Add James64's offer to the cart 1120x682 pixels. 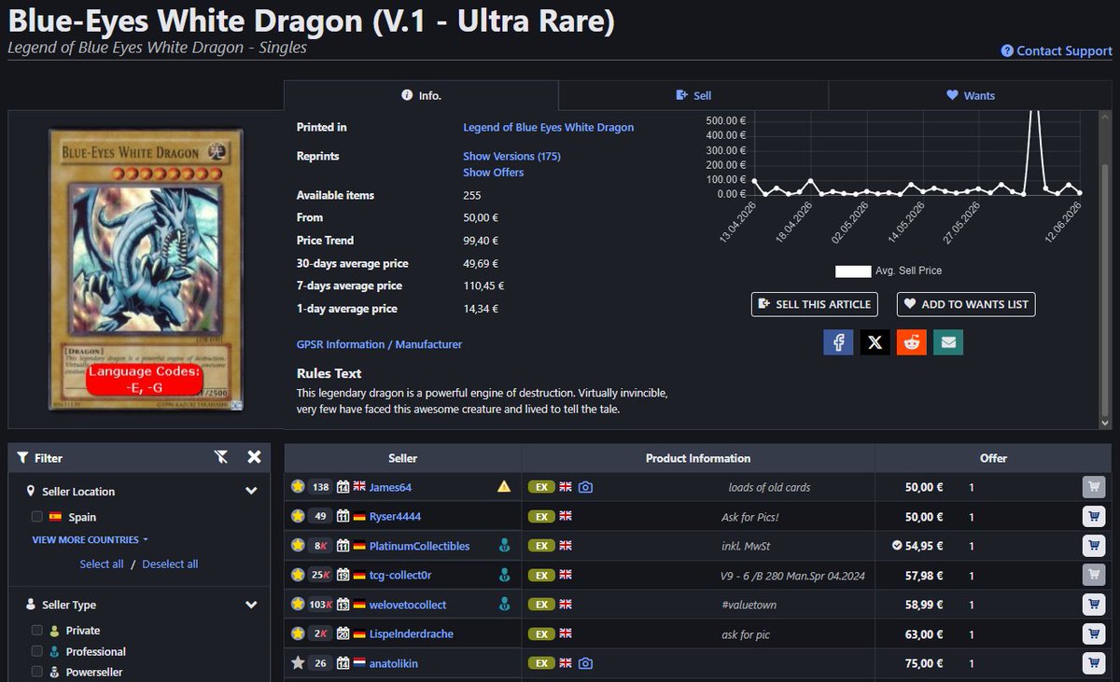[x=1094, y=487]
